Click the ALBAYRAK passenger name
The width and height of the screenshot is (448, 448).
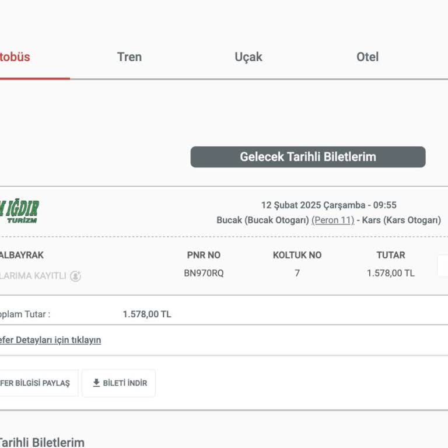(22, 255)
